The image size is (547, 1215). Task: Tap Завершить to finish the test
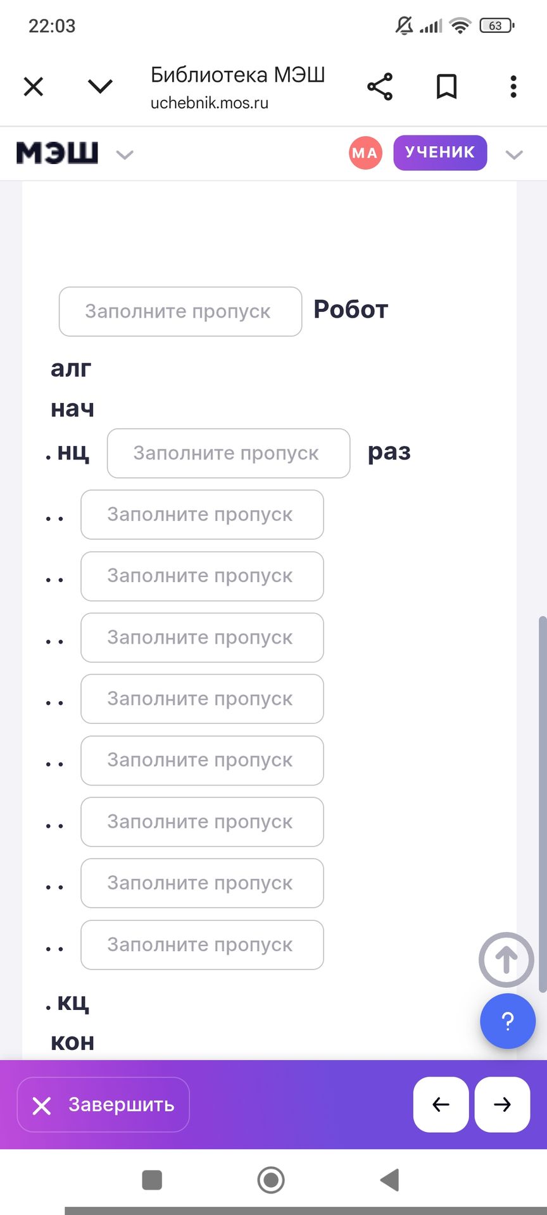coord(103,1104)
